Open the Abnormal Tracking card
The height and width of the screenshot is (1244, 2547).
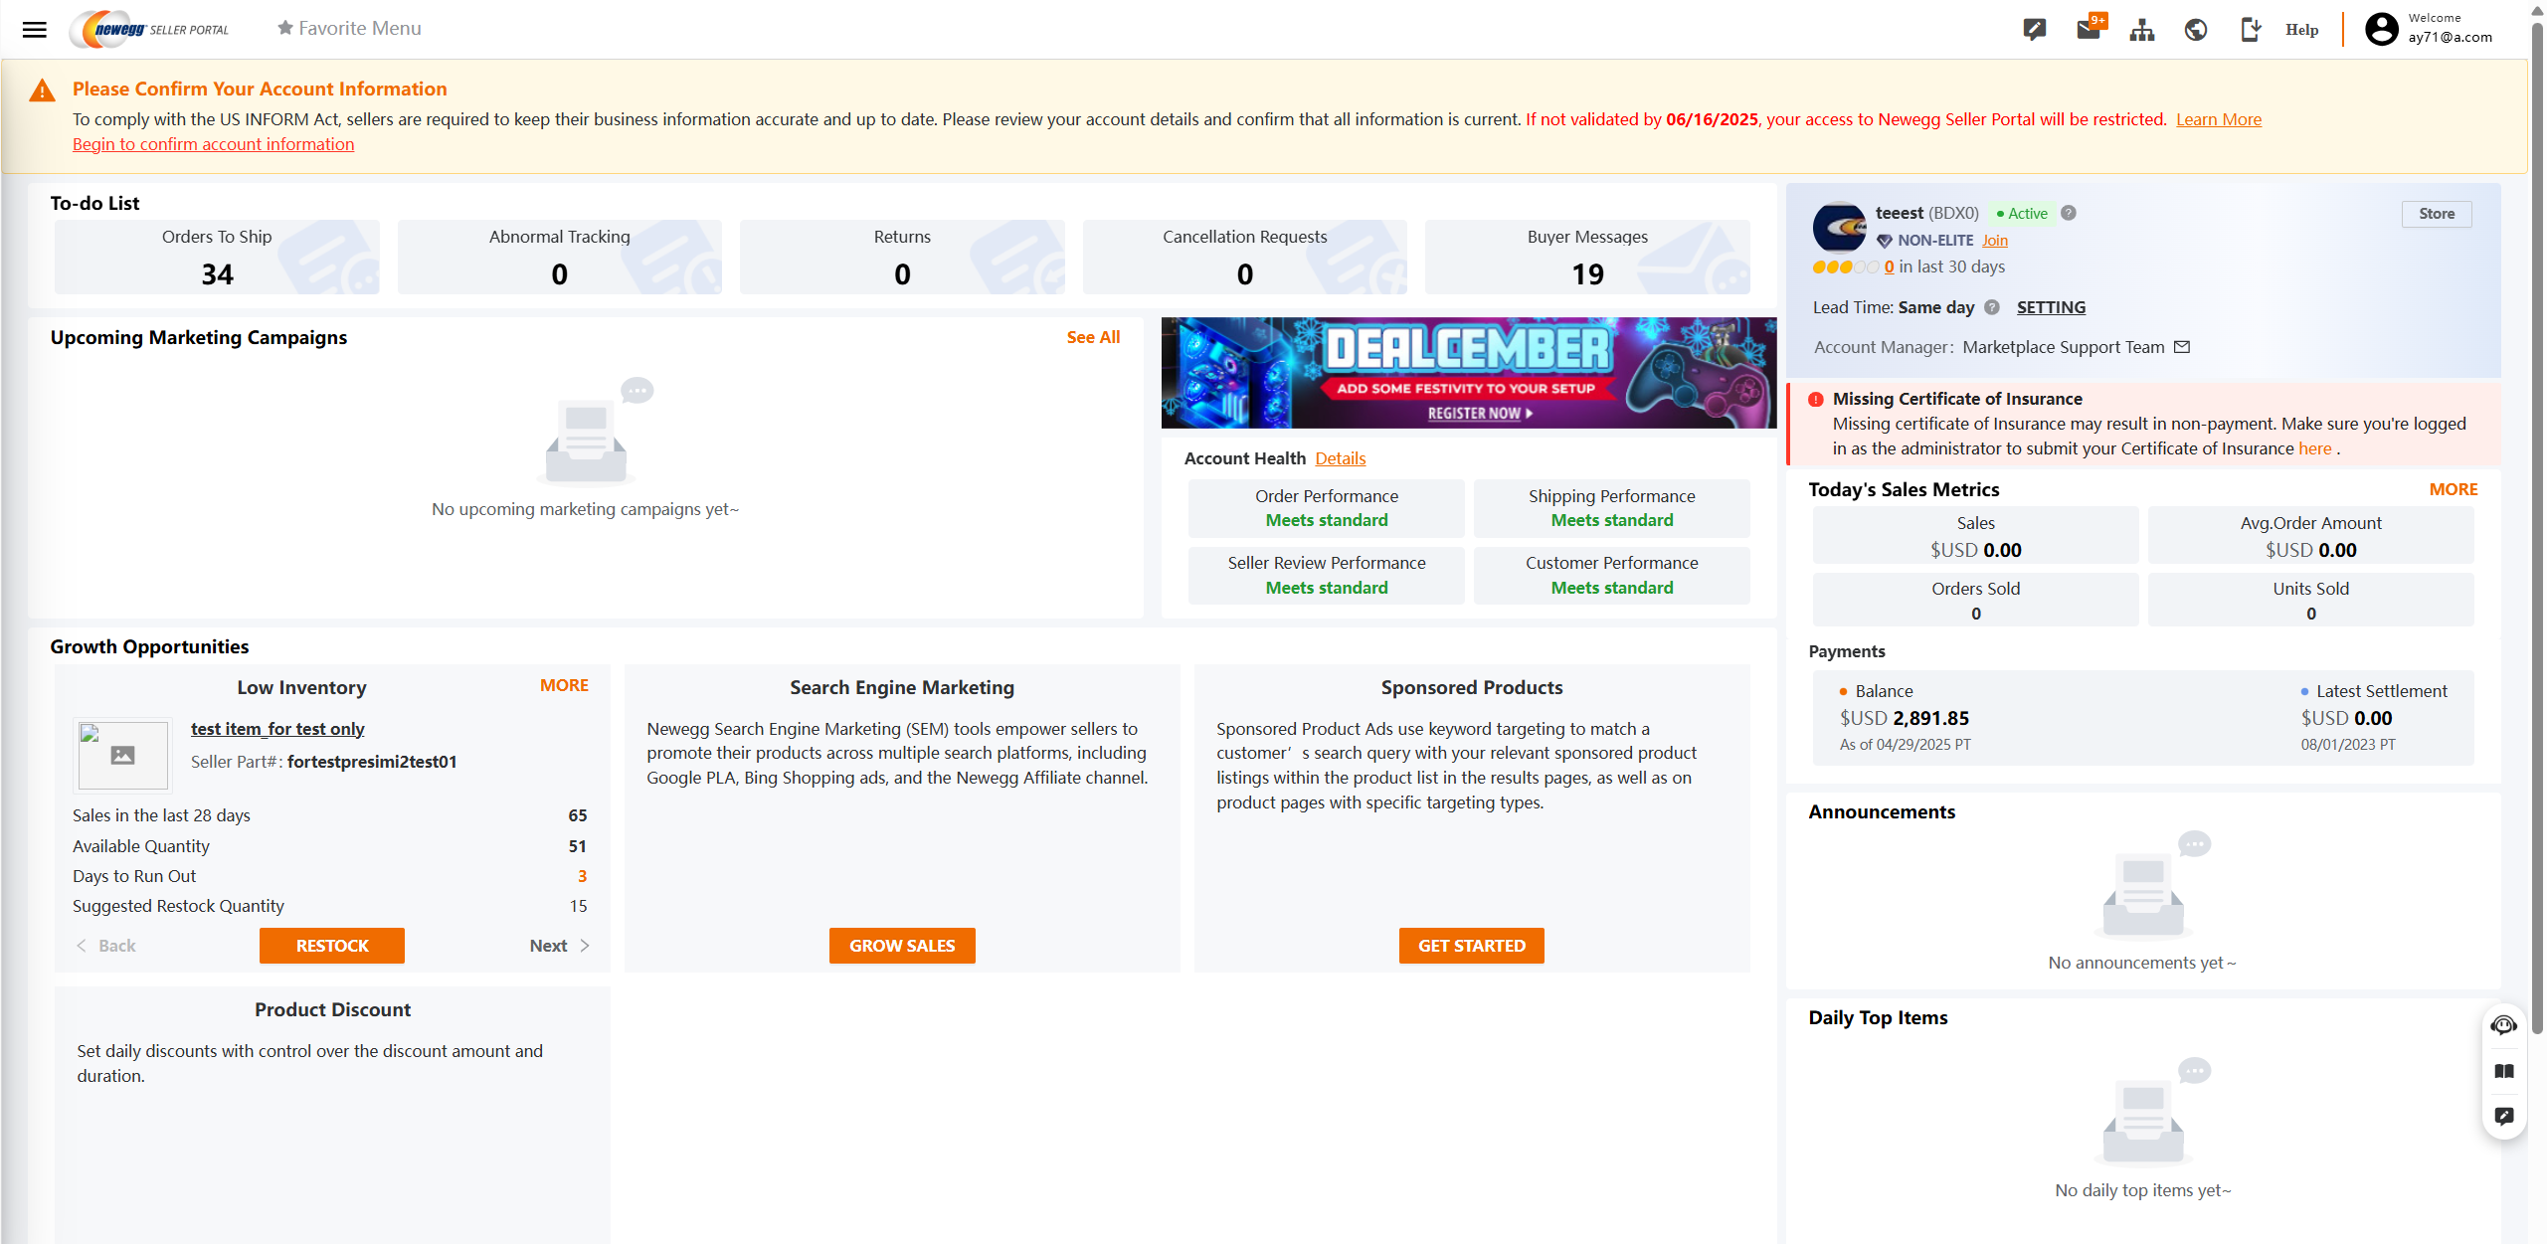[x=559, y=257]
